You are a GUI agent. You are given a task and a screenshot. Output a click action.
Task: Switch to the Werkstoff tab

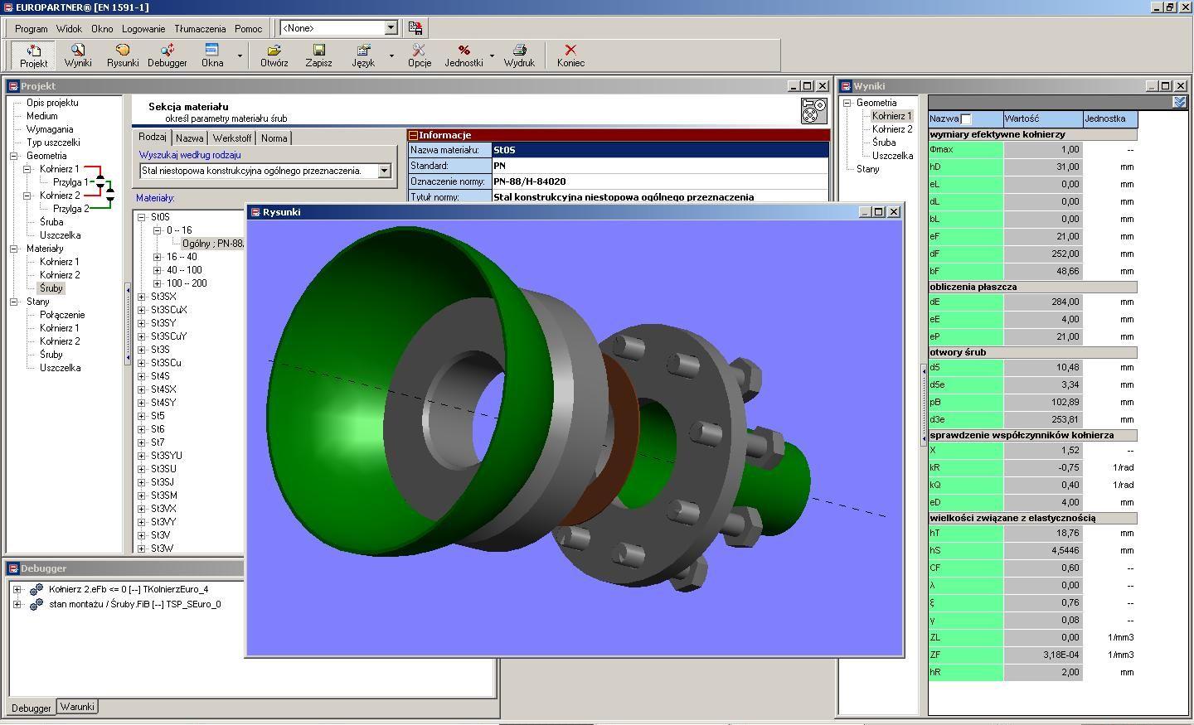coord(231,138)
